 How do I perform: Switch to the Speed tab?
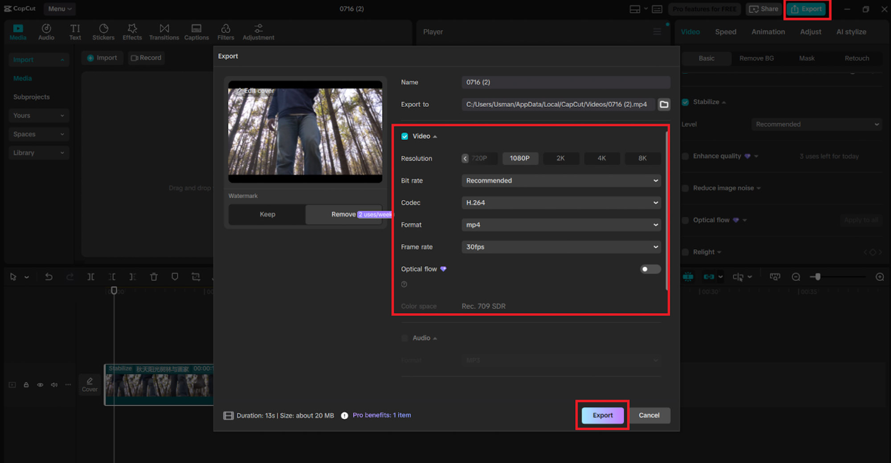pos(726,32)
